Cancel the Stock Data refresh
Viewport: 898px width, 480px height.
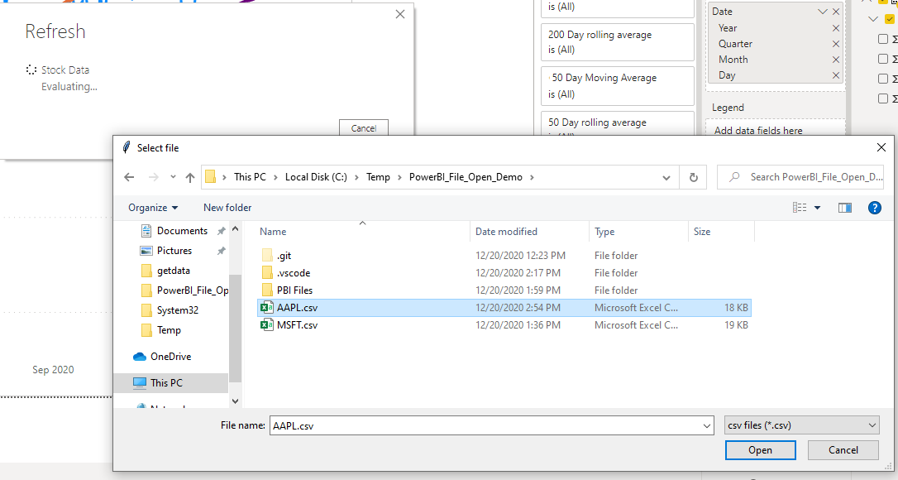pyautogui.click(x=363, y=128)
